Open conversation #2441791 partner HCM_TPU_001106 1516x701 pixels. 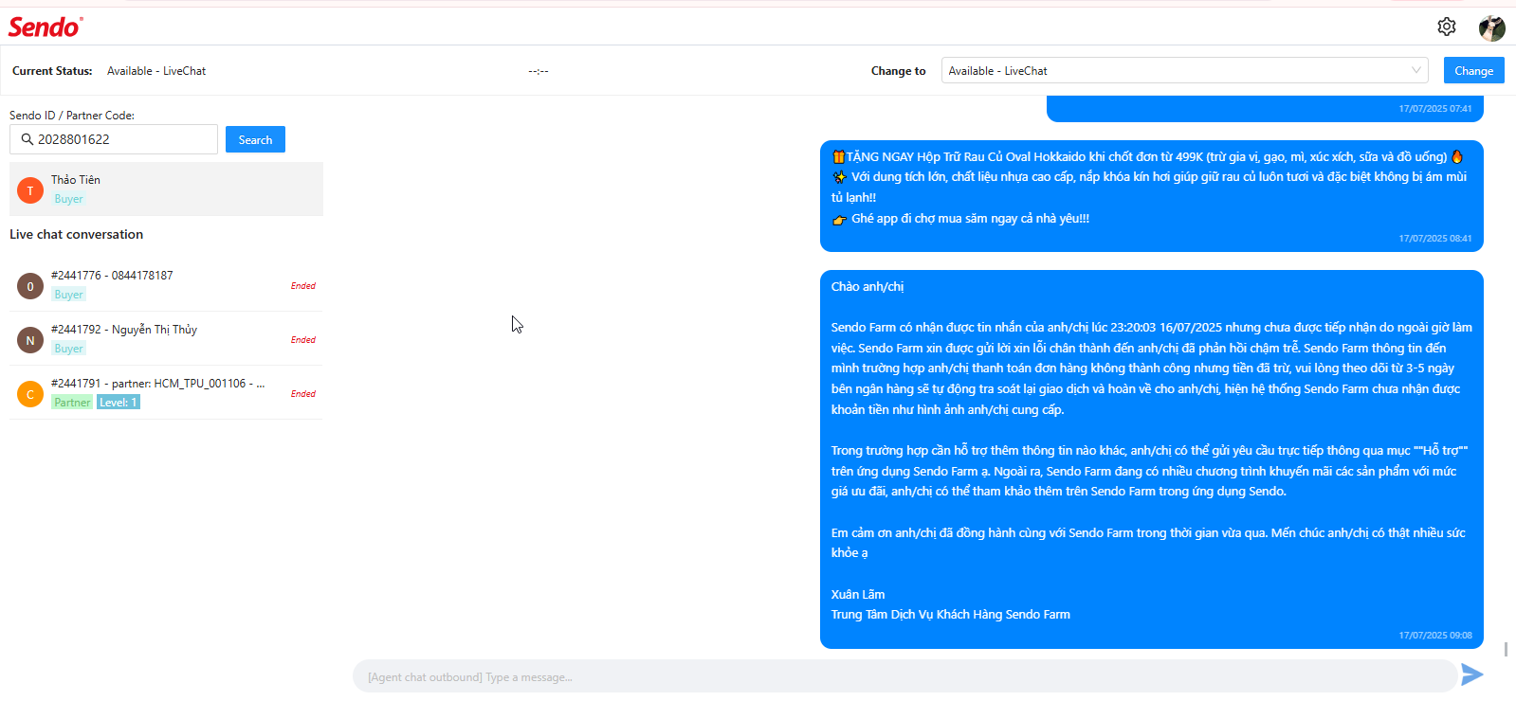tap(166, 392)
